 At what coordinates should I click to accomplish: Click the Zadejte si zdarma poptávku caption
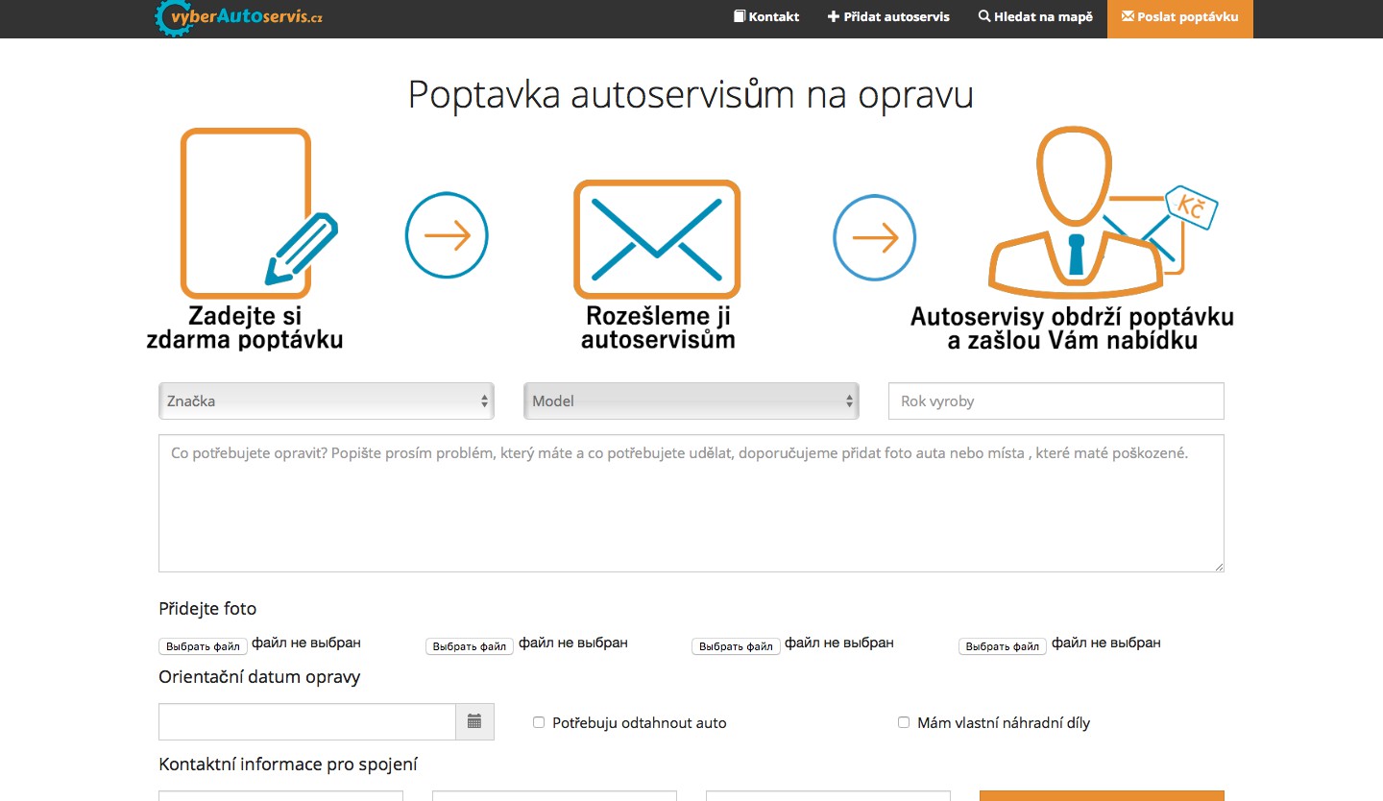pyautogui.click(x=245, y=328)
